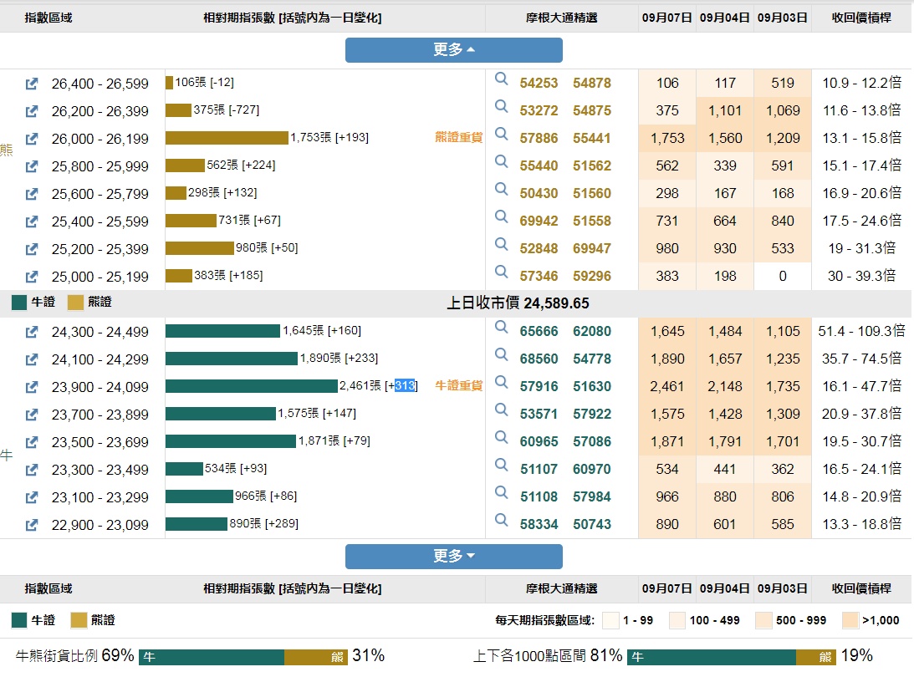Image resolution: width=914 pixels, height=677 pixels.
Task: Click magnifier search icon beside warrant 57886
Action: pyautogui.click(x=502, y=134)
